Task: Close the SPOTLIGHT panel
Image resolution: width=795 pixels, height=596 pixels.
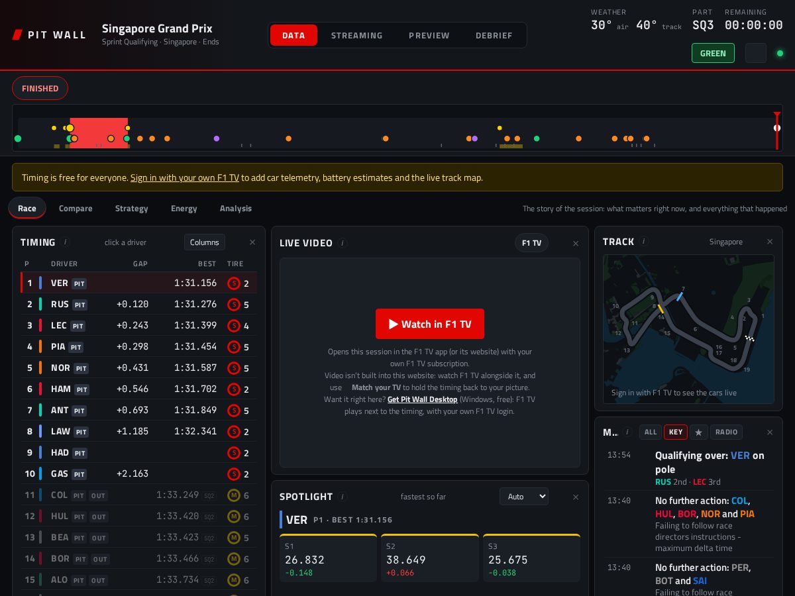Action: pyautogui.click(x=576, y=497)
